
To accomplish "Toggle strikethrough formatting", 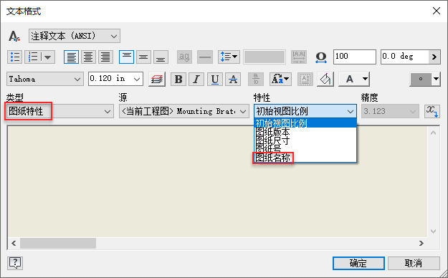I will point(233,79).
